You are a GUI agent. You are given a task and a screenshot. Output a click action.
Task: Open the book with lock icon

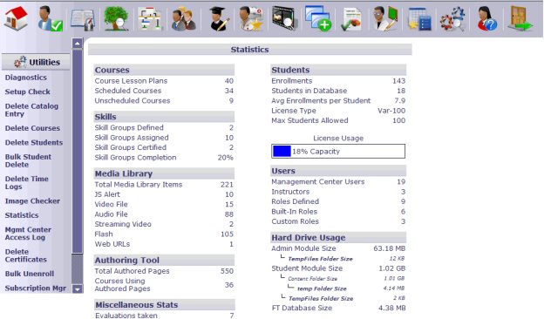pyautogui.click(x=83, y=19)
